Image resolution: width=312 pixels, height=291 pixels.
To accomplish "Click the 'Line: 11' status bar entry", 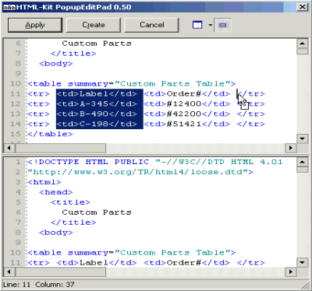I will (x=17, y=285).
